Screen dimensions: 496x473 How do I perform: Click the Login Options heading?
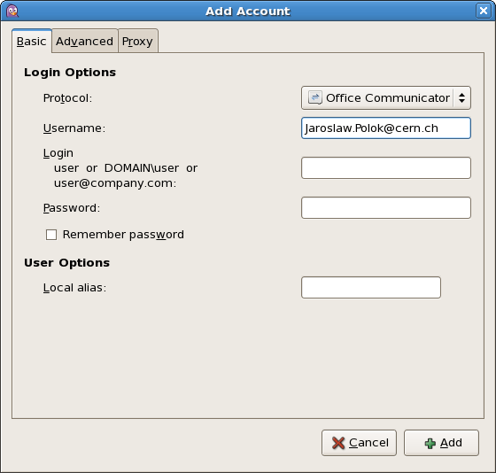coord(70,73)
